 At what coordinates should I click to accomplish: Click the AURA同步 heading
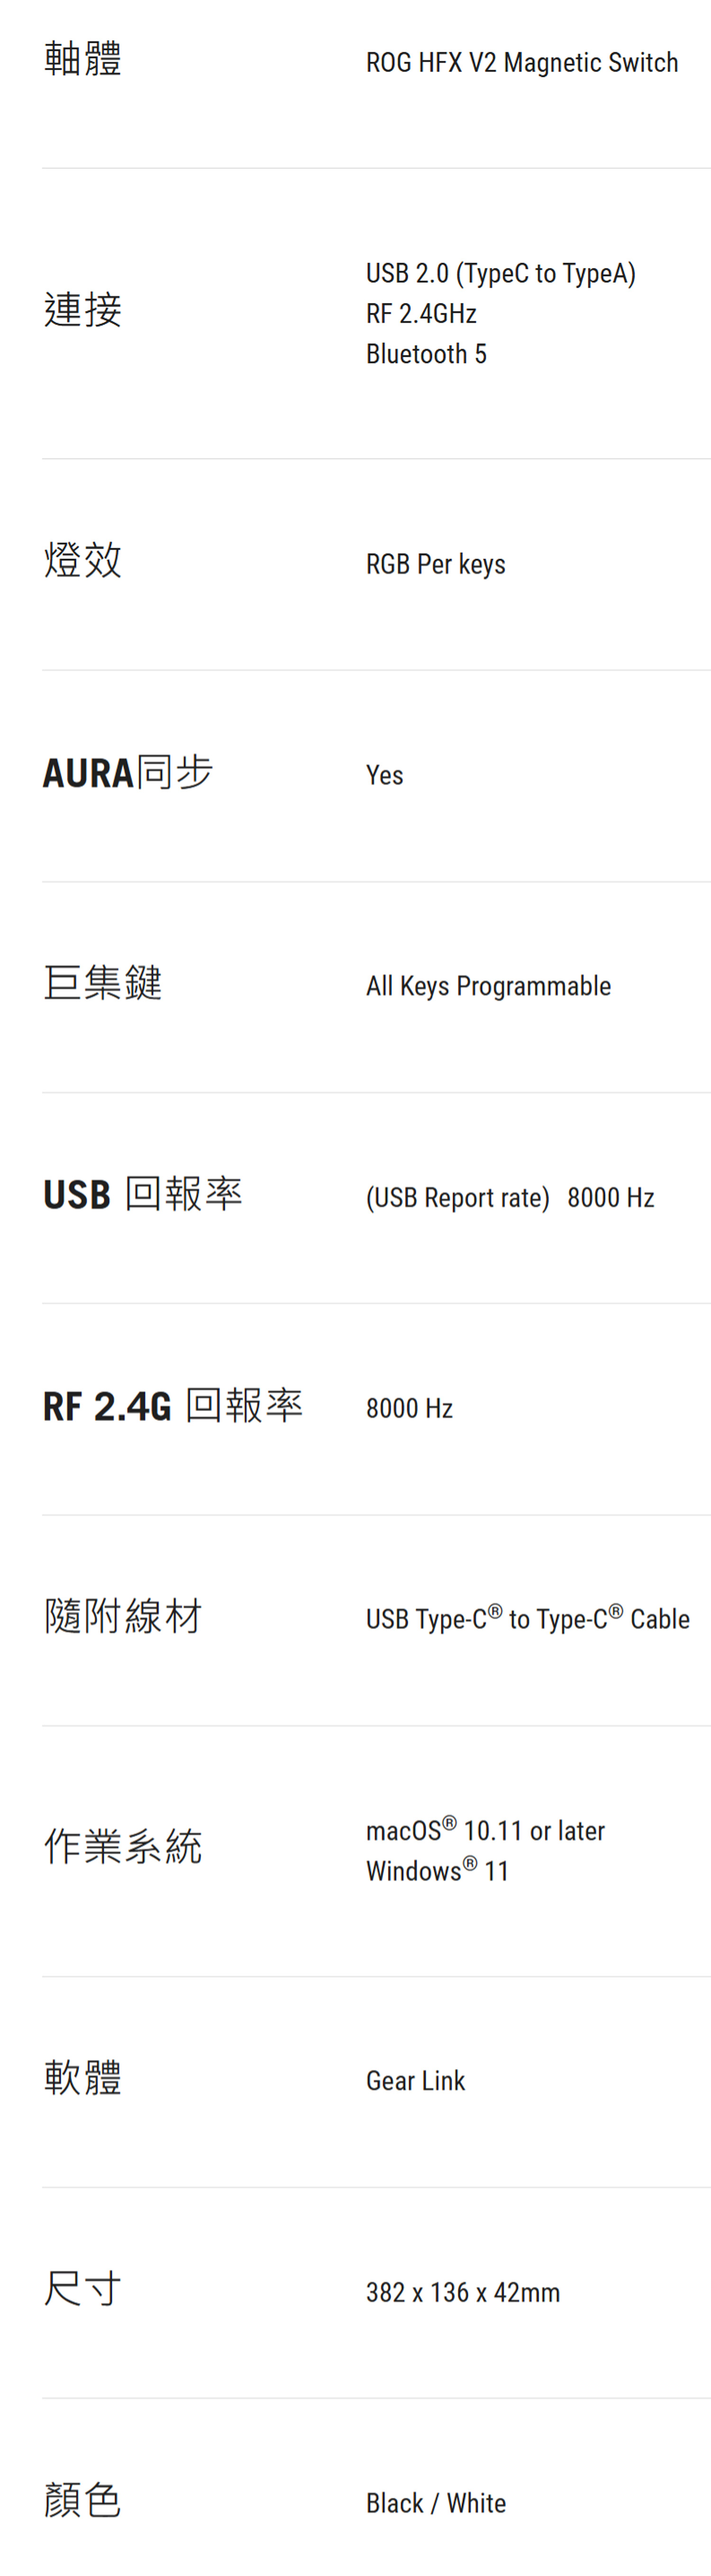click(128, 772)
